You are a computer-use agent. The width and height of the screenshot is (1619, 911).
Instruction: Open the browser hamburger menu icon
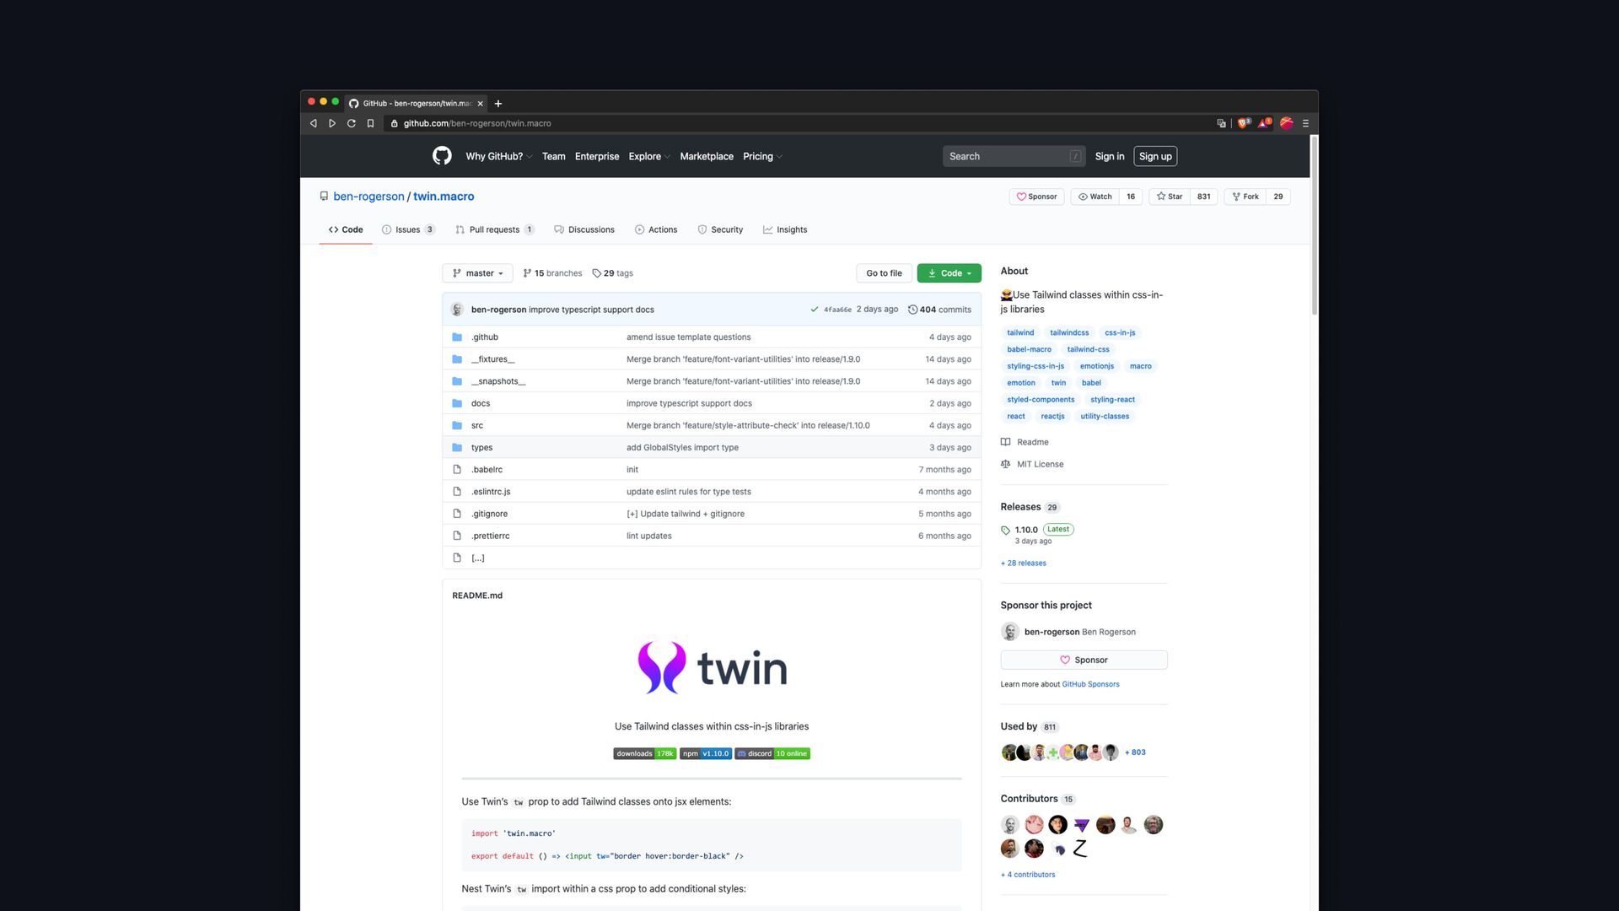coord(1305,123)
